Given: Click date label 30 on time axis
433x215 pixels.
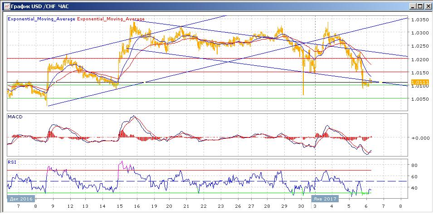Looking at the screenshot, I should coord(301,206).
